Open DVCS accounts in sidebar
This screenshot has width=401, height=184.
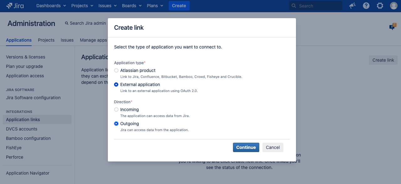pyautogui.click(x=22, y=129)
